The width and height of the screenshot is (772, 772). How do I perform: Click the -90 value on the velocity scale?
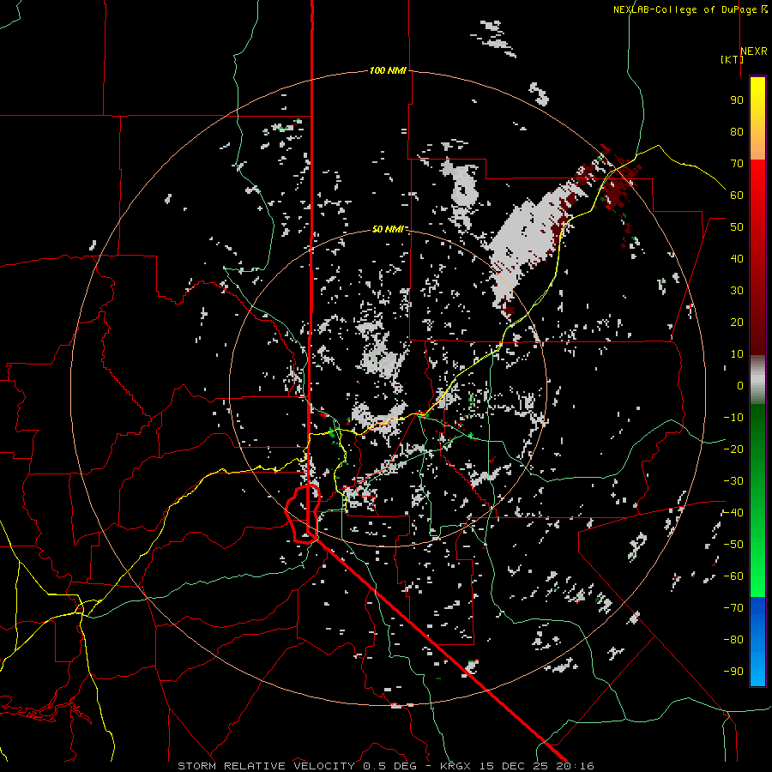pos(733,672)
